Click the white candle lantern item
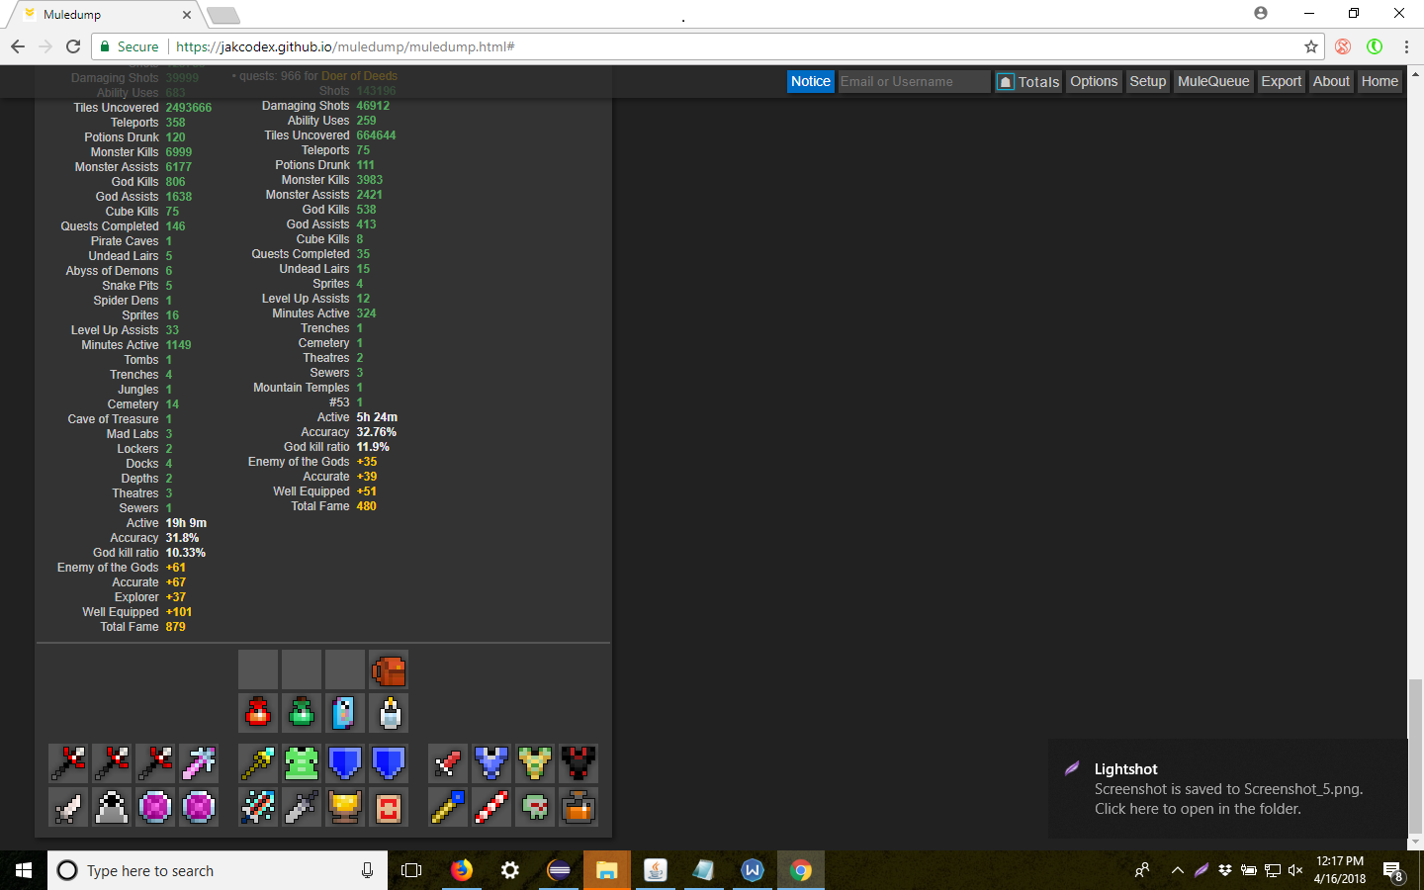This screenshot has width=1424, height=890. pyautogui.click(x=389, y=713)
